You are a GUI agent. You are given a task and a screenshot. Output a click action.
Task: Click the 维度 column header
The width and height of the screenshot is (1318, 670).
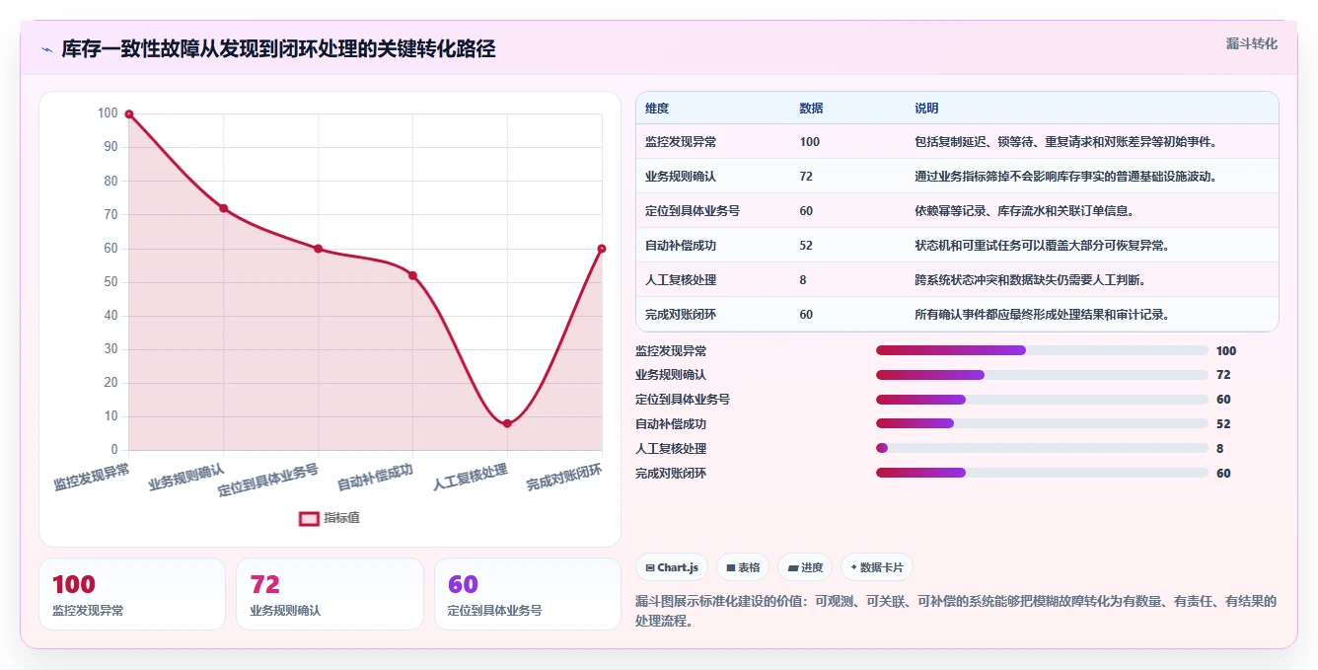click(657, 109)
